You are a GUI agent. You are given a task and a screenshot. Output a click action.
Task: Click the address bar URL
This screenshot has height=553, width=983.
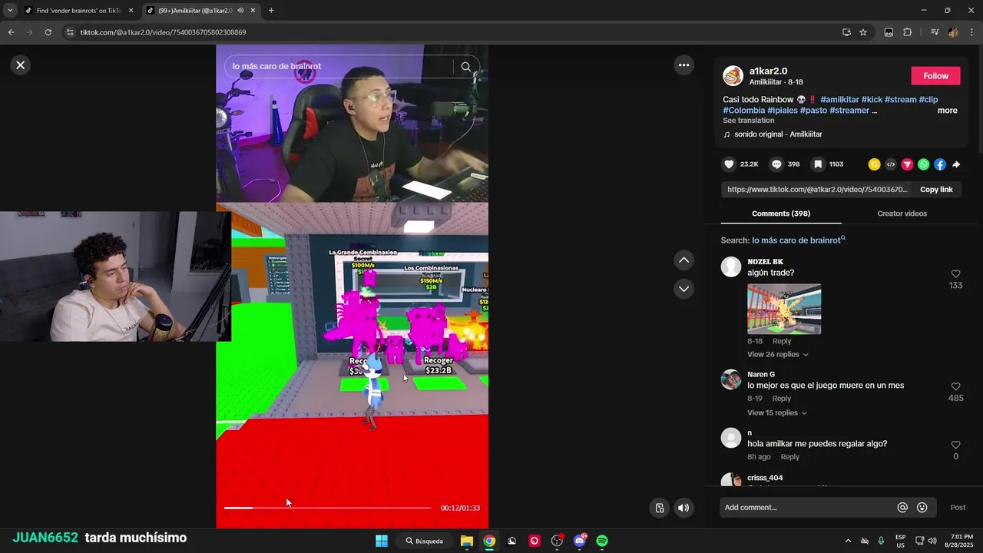[x=163, y=32]
